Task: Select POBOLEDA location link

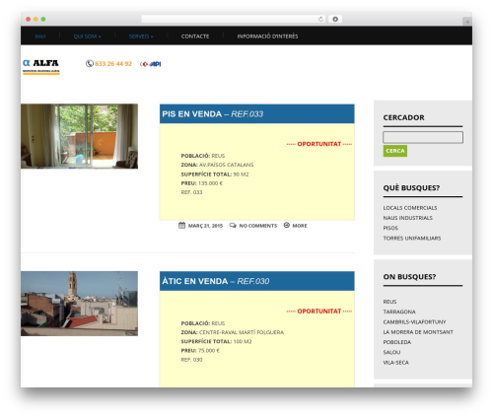Action: pyautogui.click(x=397, y=342)
